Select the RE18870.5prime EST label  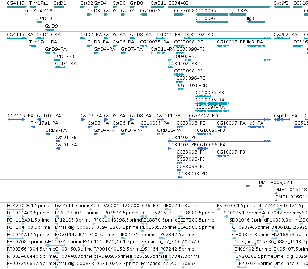[159, 220]
